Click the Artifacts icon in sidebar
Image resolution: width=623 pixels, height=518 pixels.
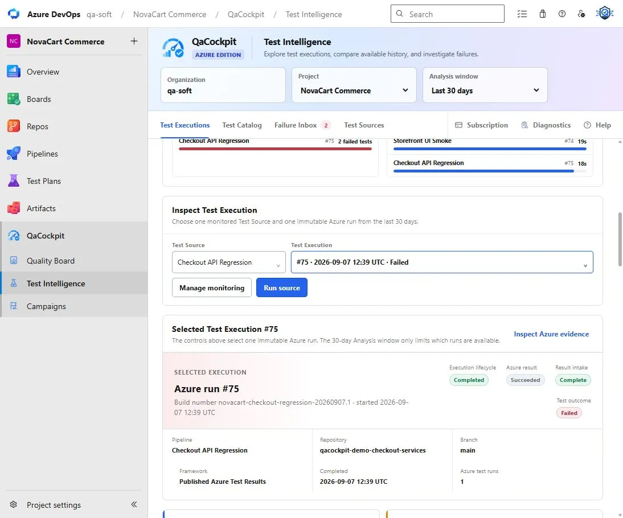[14, 208]
